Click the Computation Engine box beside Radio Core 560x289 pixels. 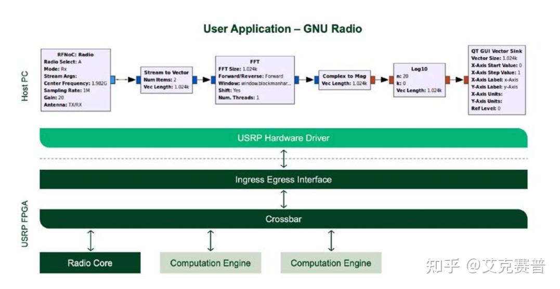coord(211,263)
